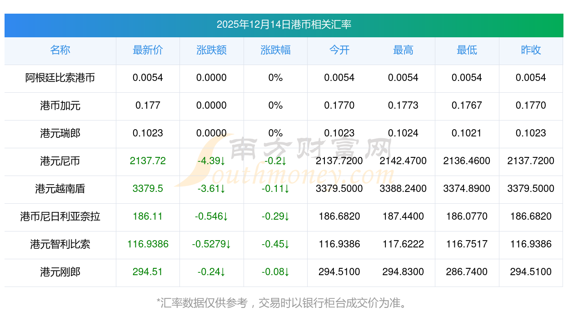Open the 港元智利比索 currency pair
This screenshot has width=568, height=317.
click(x=60, y=244)
